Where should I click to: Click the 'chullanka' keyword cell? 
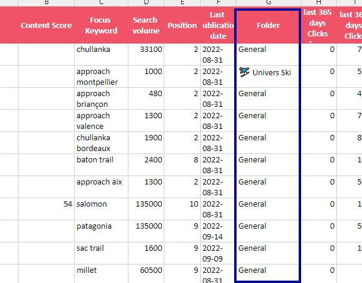[x=102, y=54]
